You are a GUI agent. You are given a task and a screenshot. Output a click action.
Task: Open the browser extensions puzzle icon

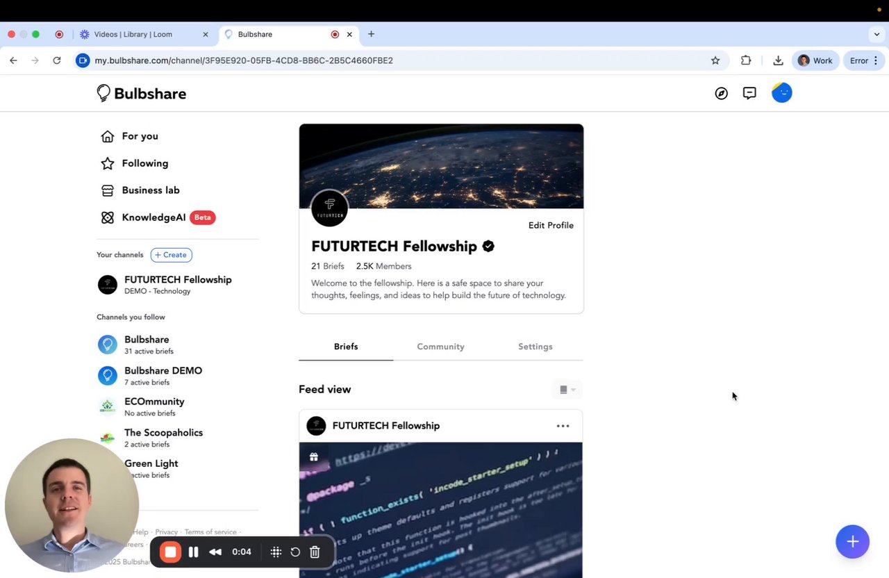click(x=746, y=60)
